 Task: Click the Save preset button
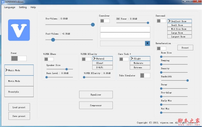19,116
